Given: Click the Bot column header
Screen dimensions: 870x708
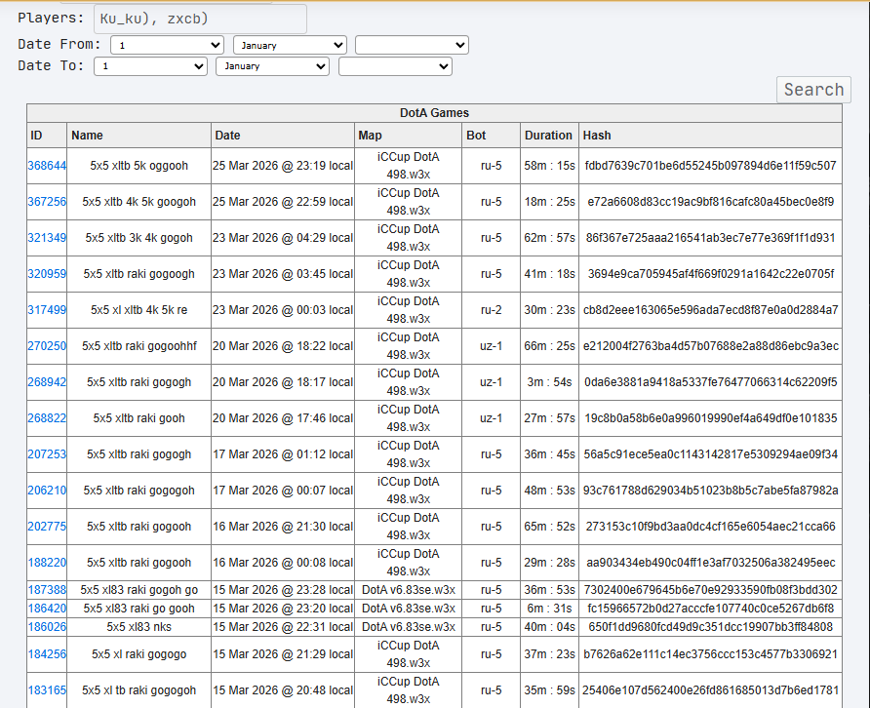Looking at the screenshot, I should point(491,136).
